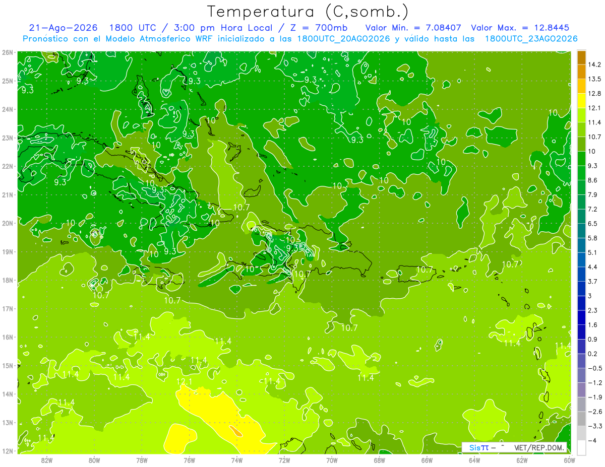
Task: Click the legend value '3.7'
Action: (x=593, y=282)
